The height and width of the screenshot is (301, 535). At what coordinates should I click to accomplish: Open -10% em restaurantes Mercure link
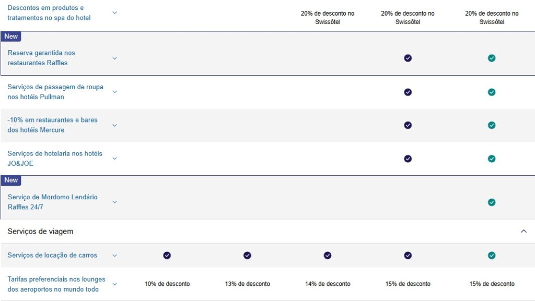click(52, 125)
